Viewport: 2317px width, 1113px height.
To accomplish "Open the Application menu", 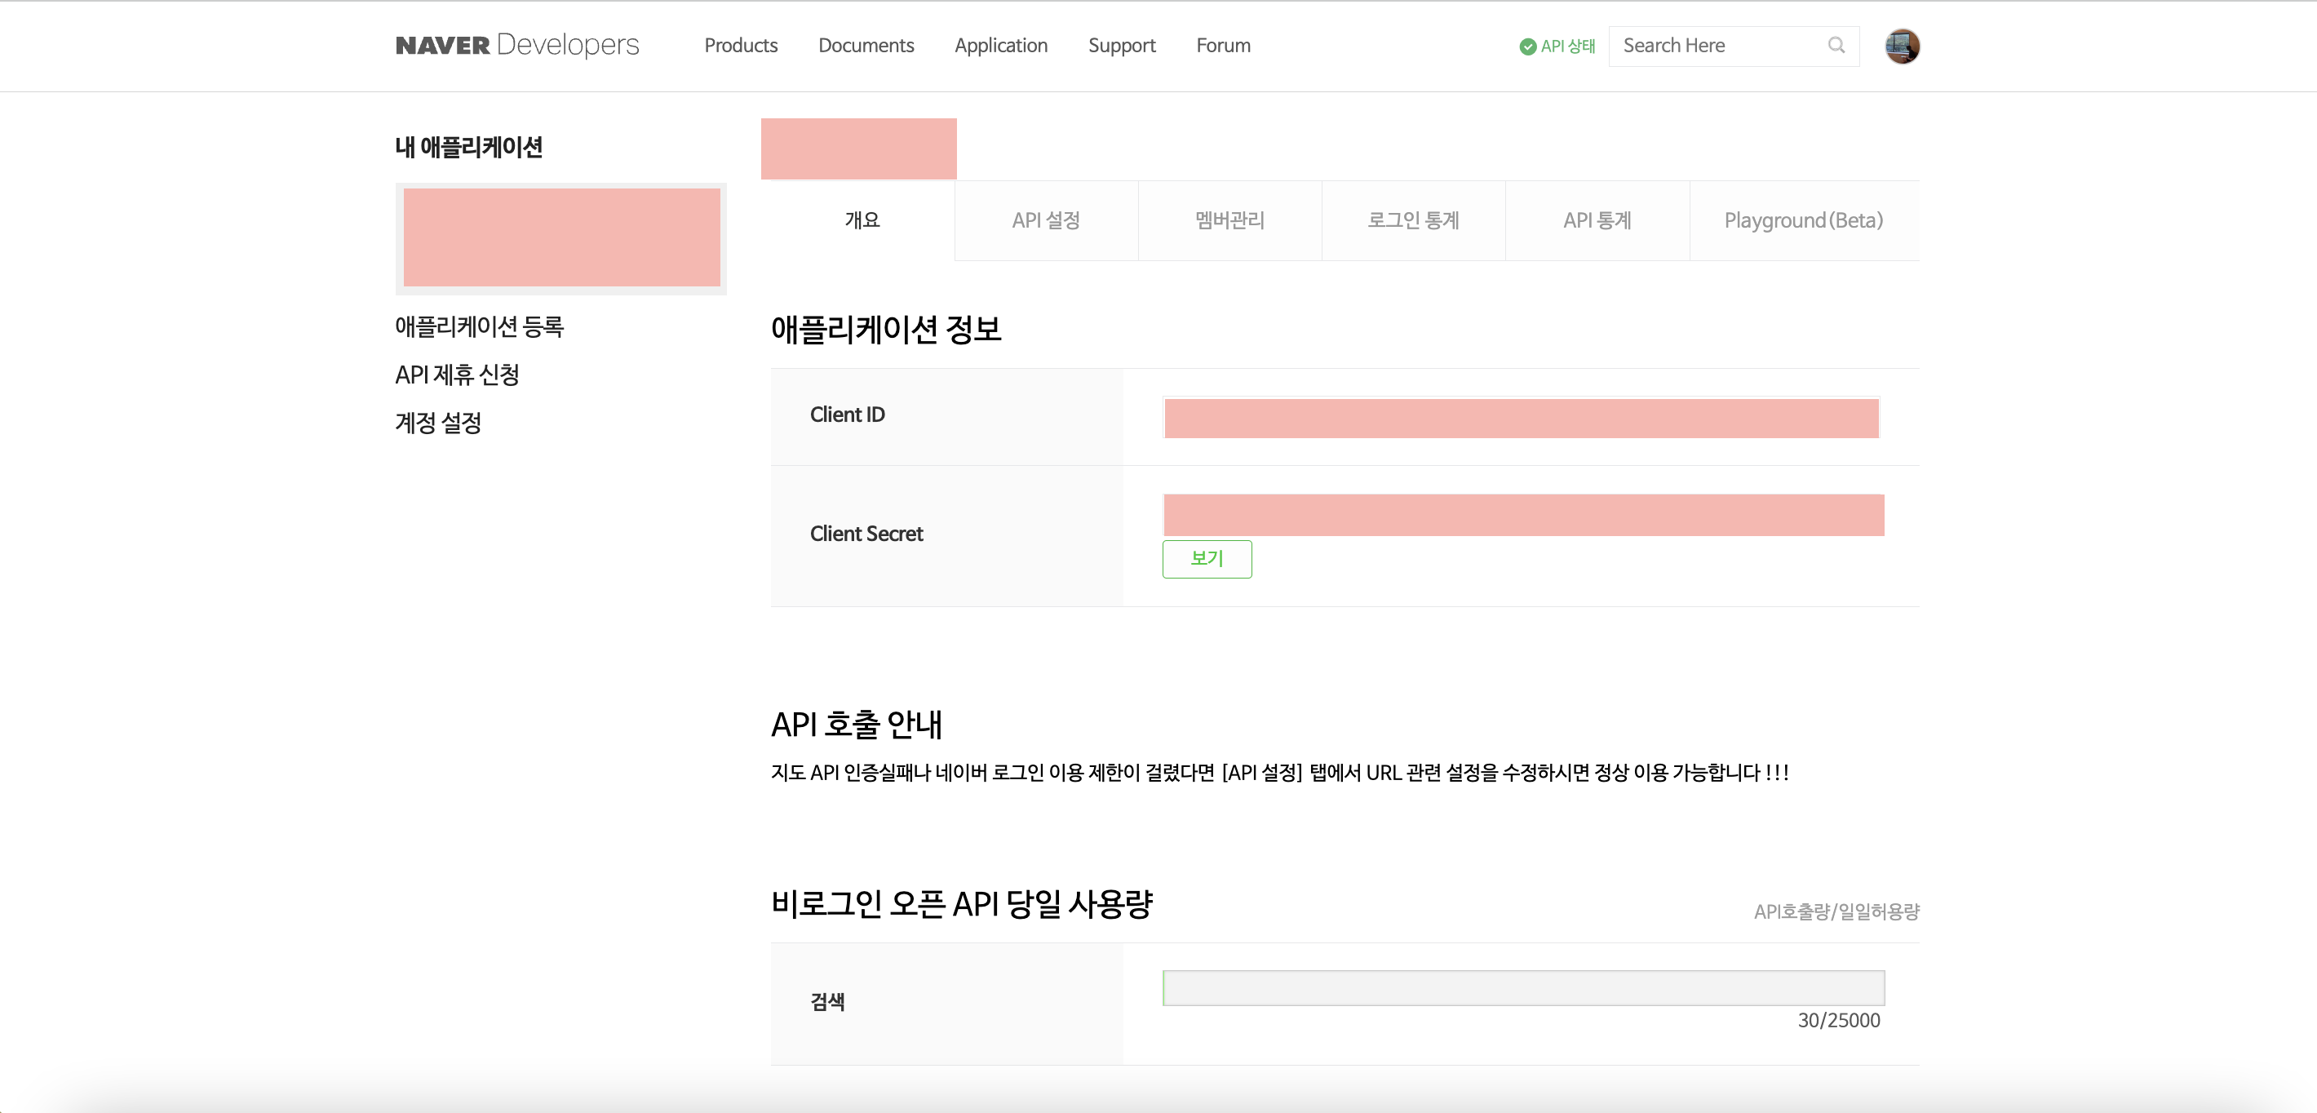I will click(1000, 45).
